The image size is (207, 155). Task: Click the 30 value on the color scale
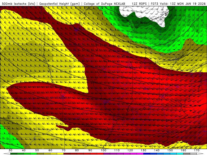tap(10, 150)
